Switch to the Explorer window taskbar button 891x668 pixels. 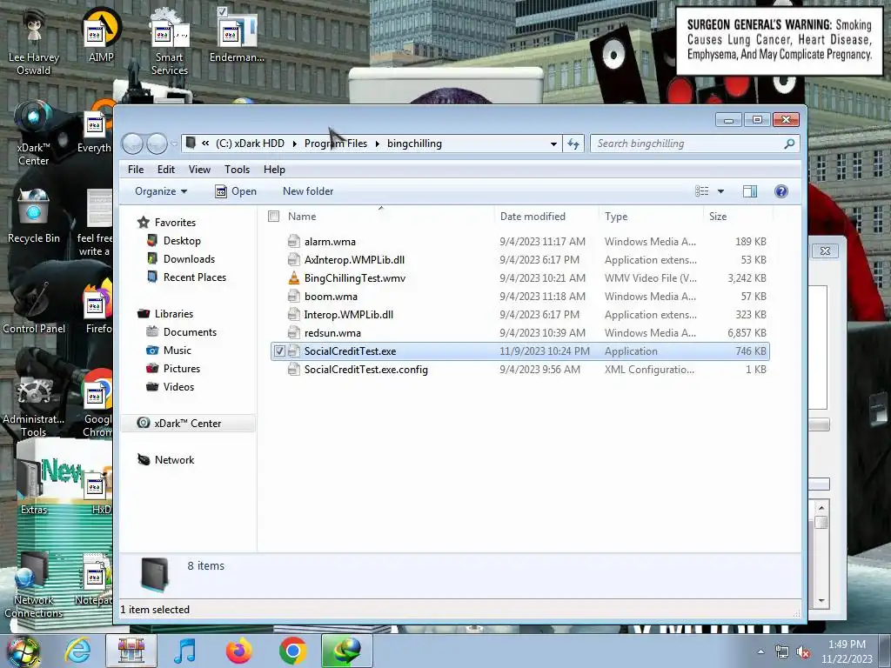(131, 651)
